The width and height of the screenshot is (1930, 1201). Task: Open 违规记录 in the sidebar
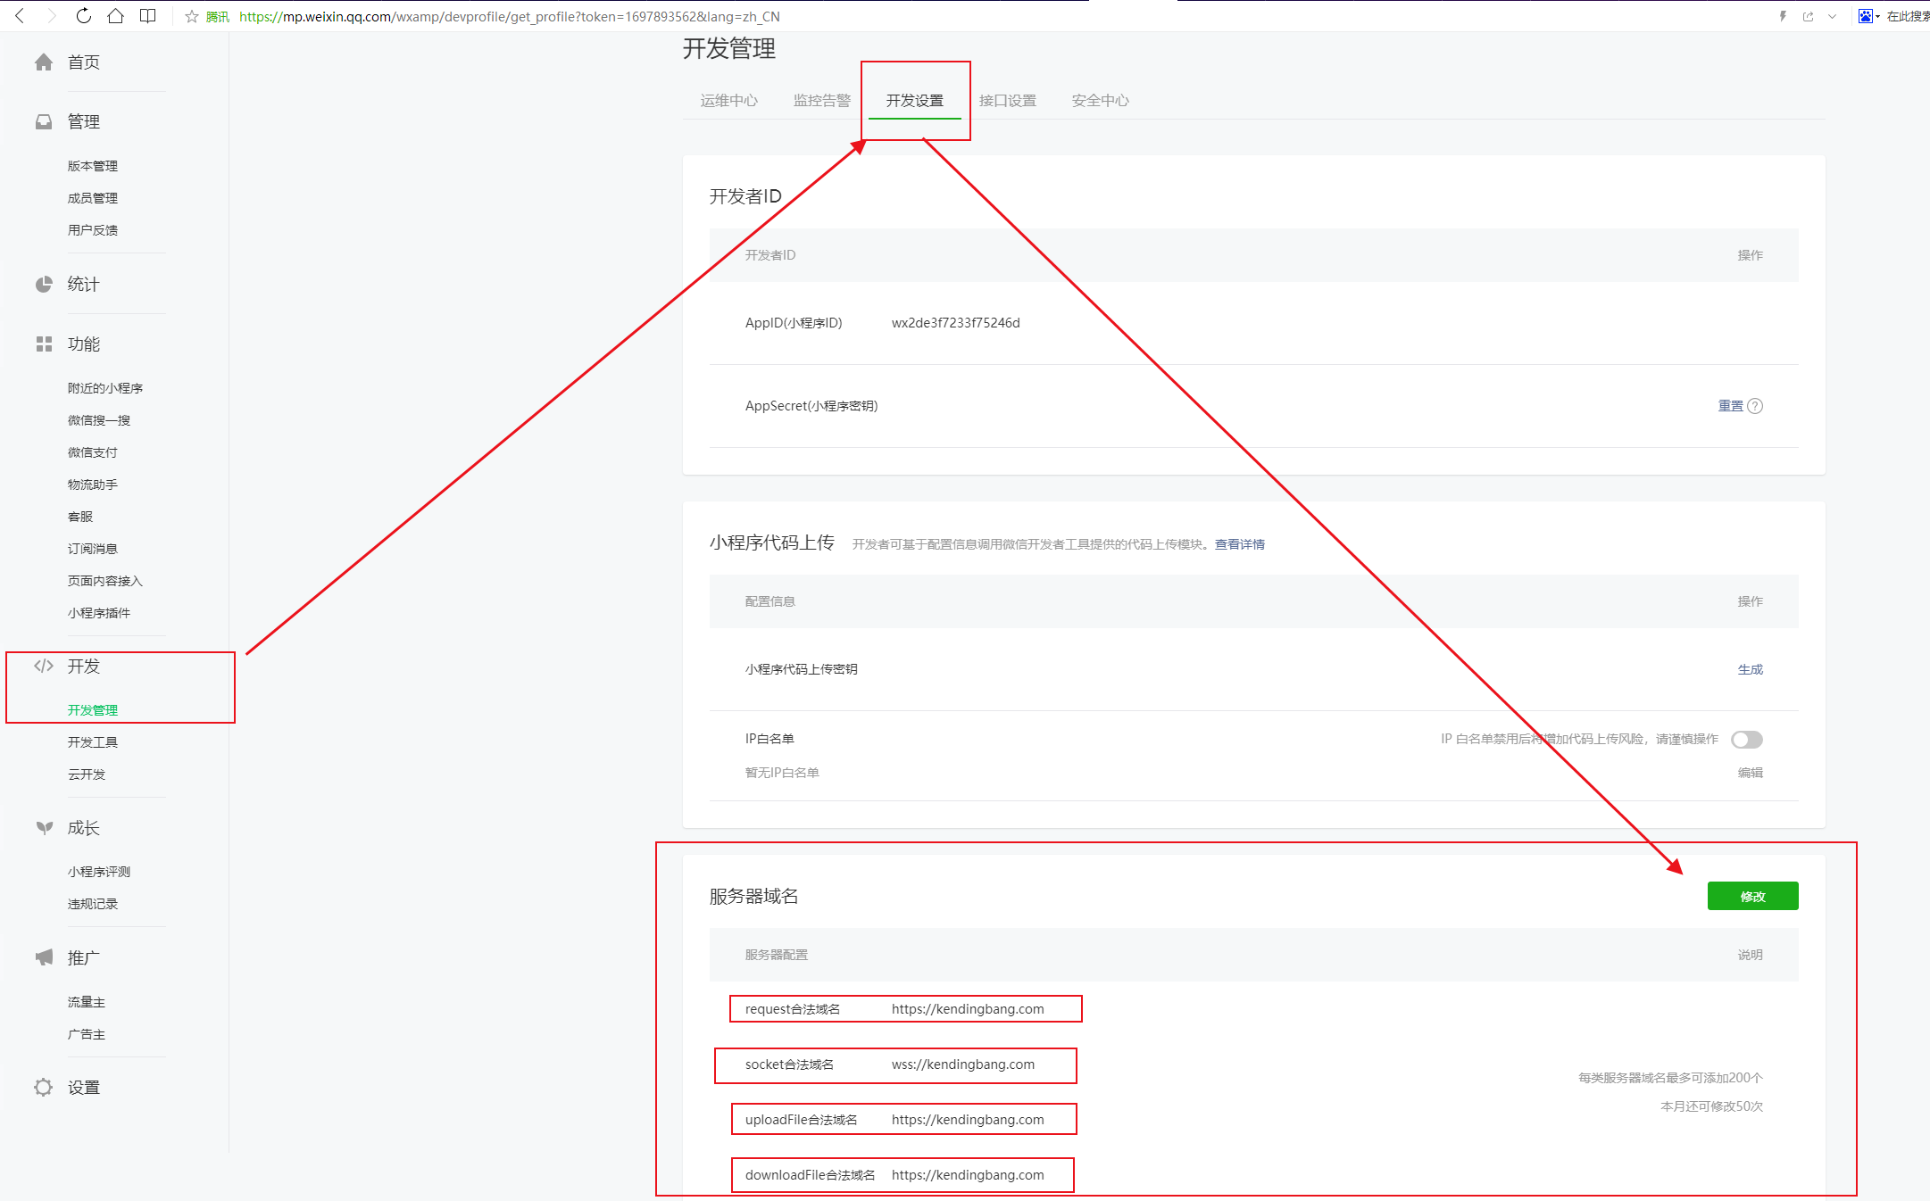click(93, 904)
